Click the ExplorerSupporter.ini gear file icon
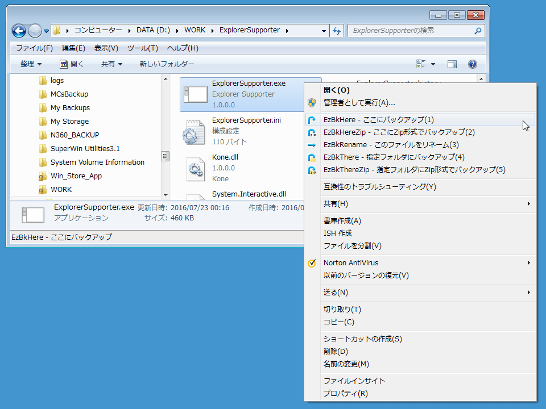Image resolution: width=546 pixels, height=409 pixels. click(193, 132)
